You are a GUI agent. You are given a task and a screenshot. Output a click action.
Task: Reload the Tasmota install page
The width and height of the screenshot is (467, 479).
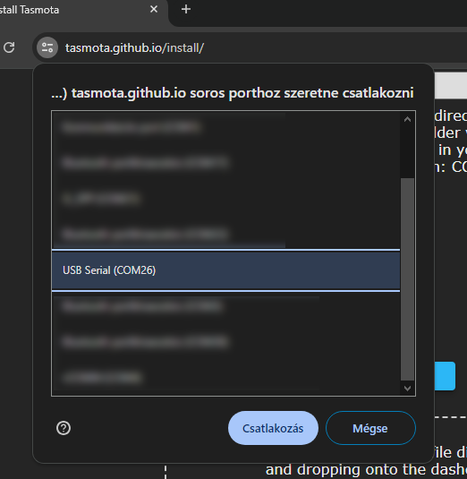coord(9,47)
